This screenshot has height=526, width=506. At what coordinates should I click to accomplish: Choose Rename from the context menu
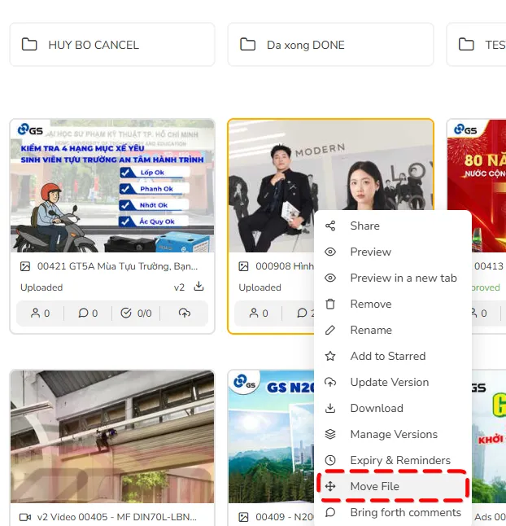coord(393,330)
